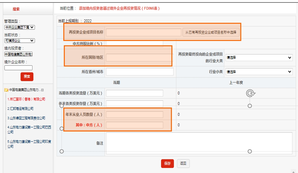Click into the 备注 text area
The height and width of the screenshot is (173, 298).
(x=199, y=143)
